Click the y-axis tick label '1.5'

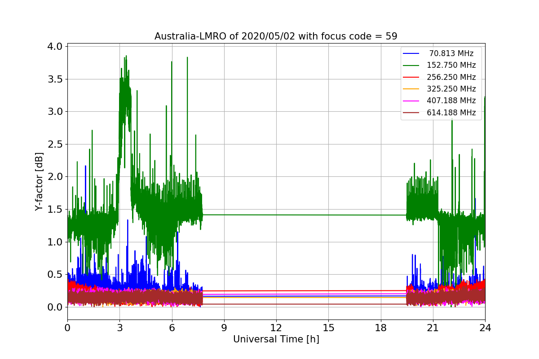point(56,209)
